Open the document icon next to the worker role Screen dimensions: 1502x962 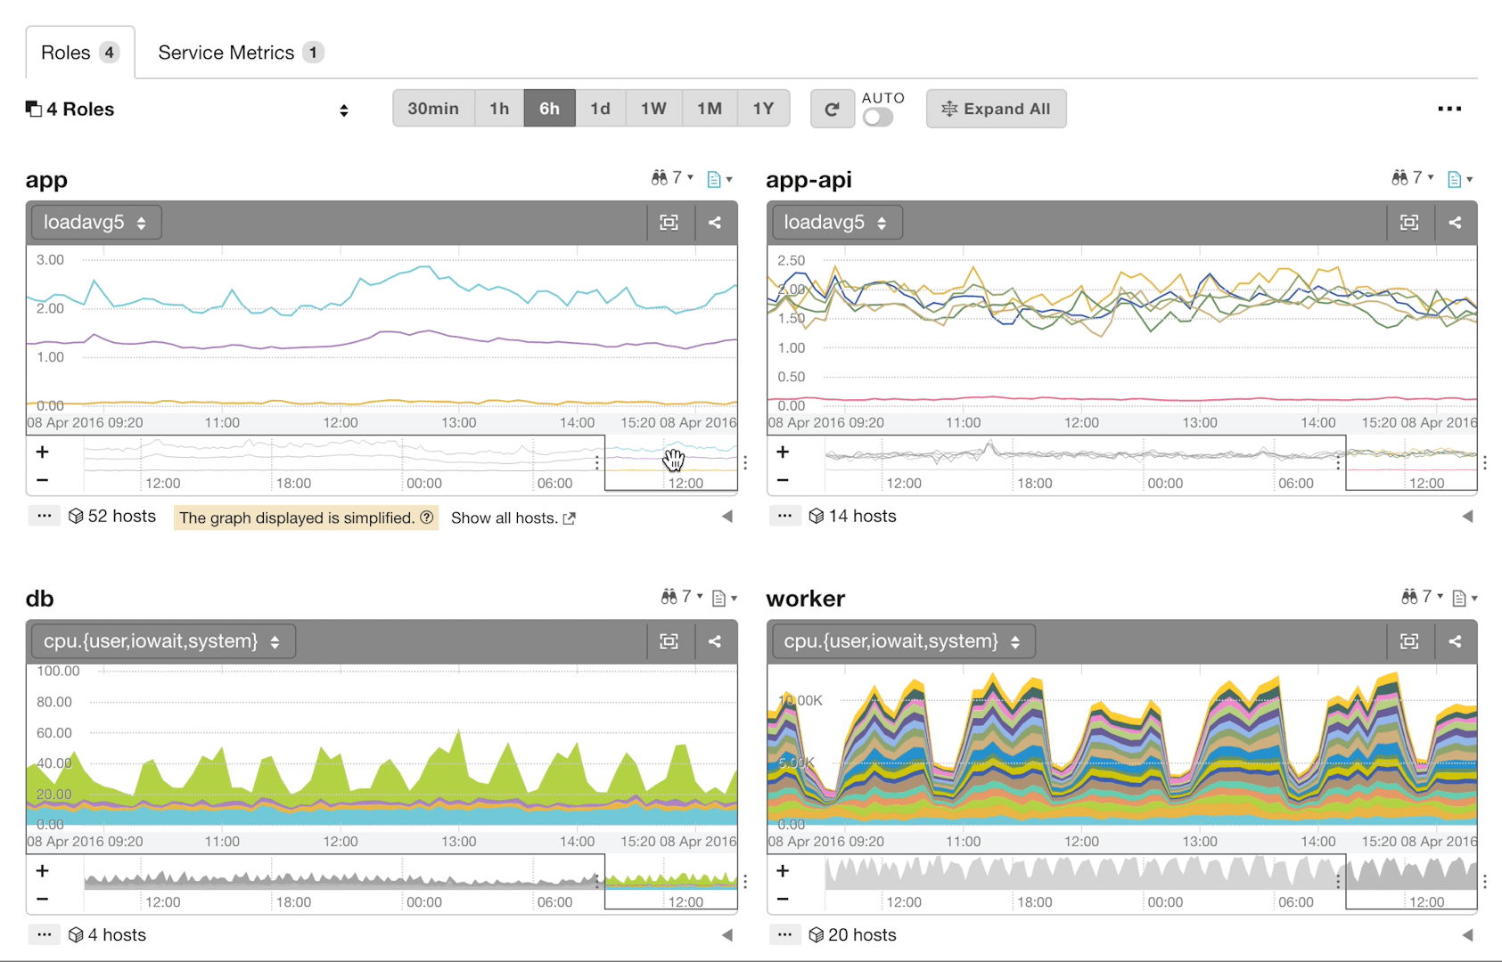click(x=1459, y=598)
